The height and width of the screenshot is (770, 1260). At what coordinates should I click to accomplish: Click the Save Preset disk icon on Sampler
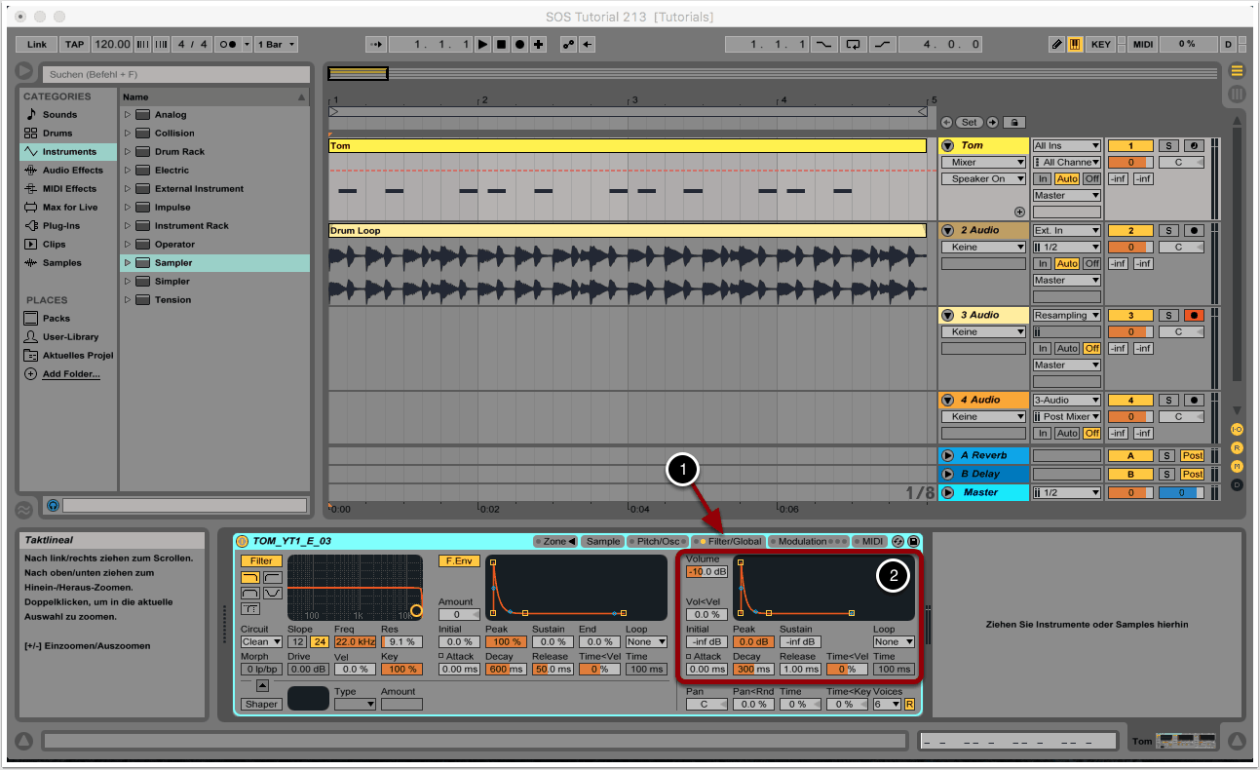coord(913,541)
